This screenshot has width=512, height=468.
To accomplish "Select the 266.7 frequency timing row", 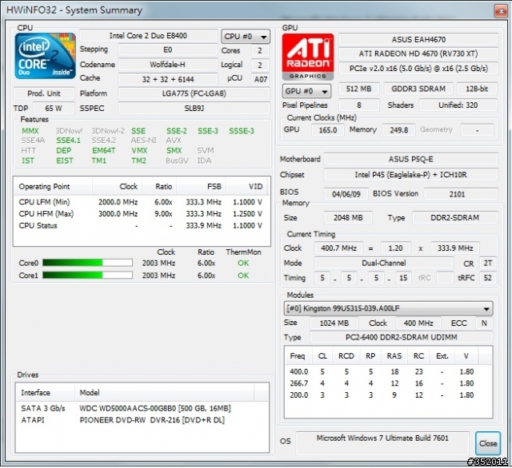I will click(388, 383).
